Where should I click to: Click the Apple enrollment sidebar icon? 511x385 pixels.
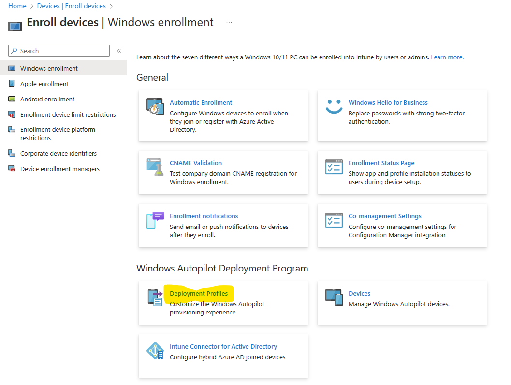[12, 84]
